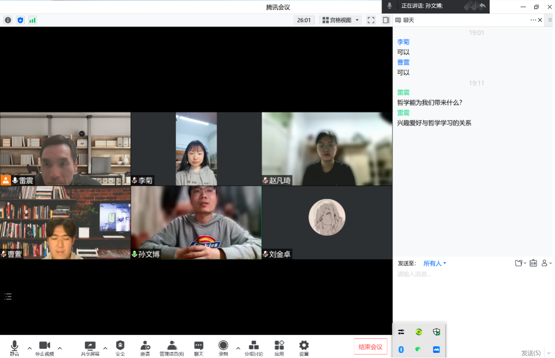Open 设置 settings gear
Viewport: 555px width, 358px height.
point(304,347)
